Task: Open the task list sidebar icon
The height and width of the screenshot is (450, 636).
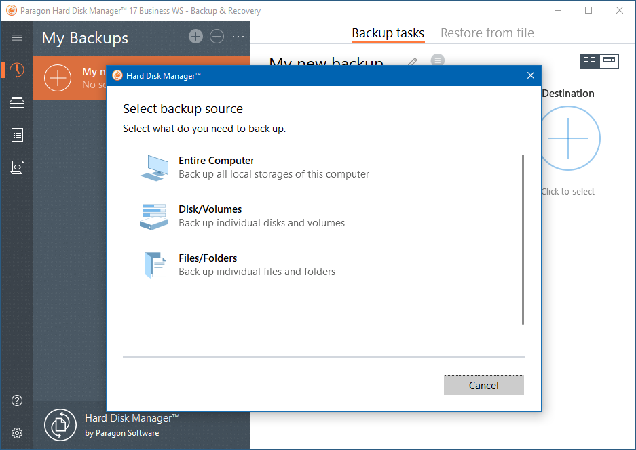Action: [x=17, y=135]
